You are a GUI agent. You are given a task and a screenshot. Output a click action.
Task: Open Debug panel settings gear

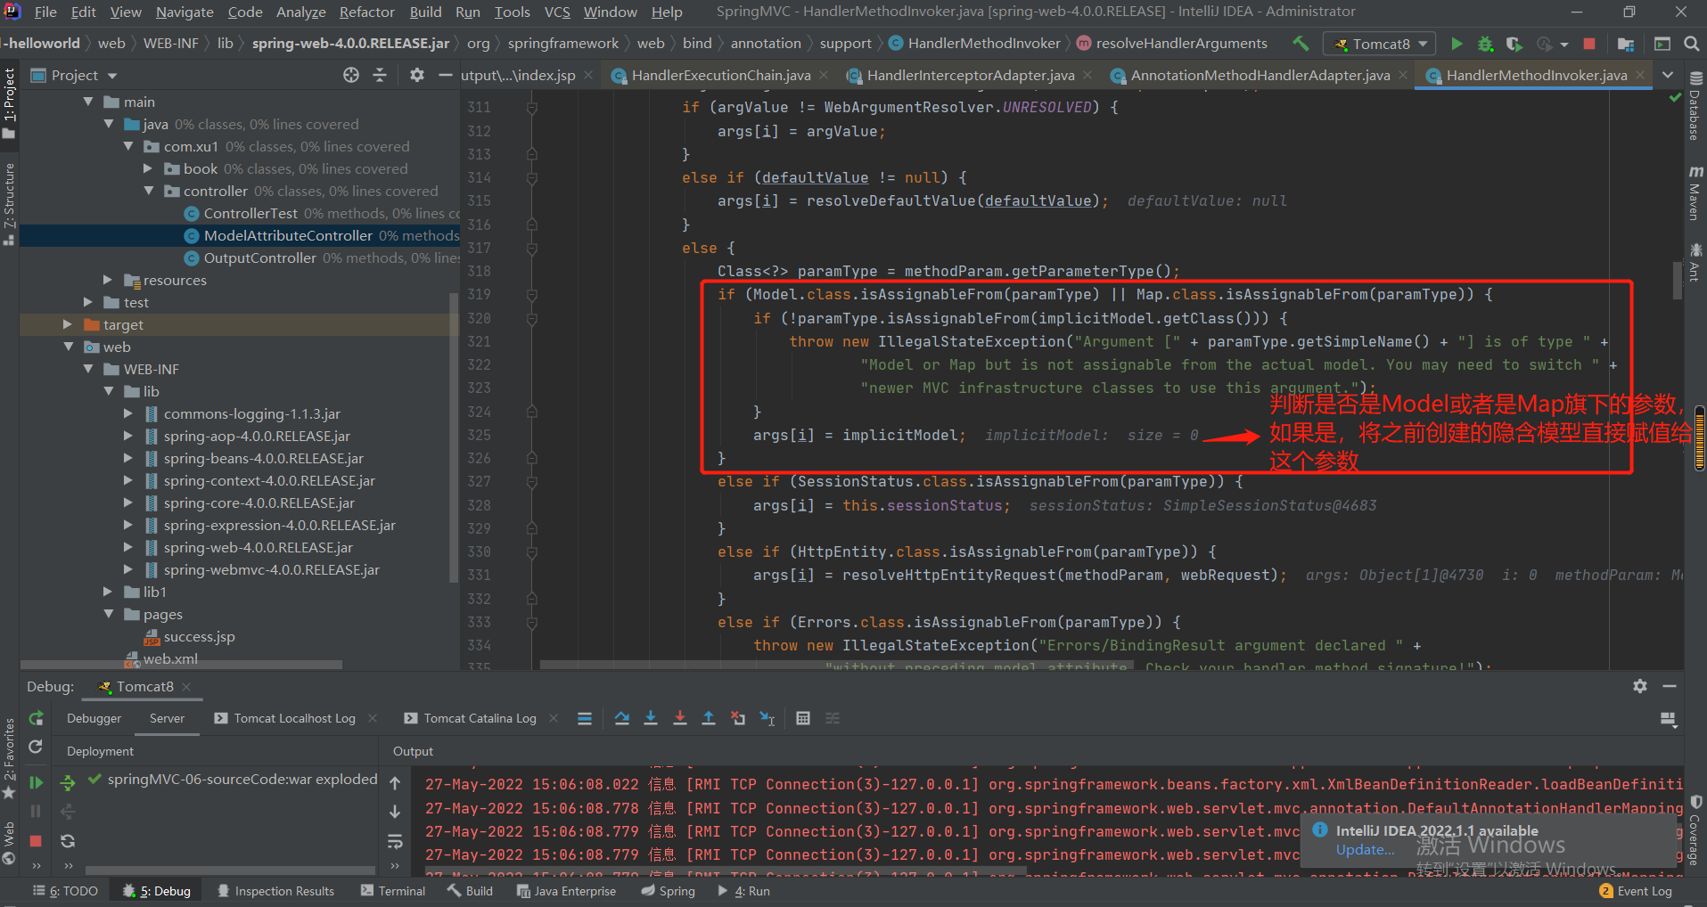pyautogui.click(x=1640, y=686)
